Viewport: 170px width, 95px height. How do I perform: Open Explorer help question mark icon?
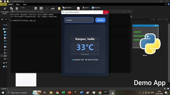coord(168,4)
